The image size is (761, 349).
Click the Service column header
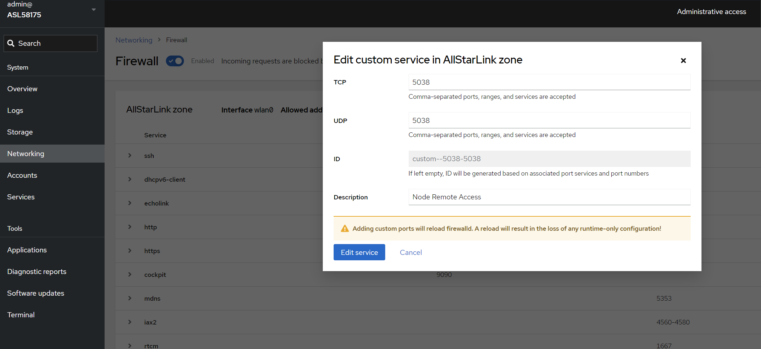[x=155, y=135]
